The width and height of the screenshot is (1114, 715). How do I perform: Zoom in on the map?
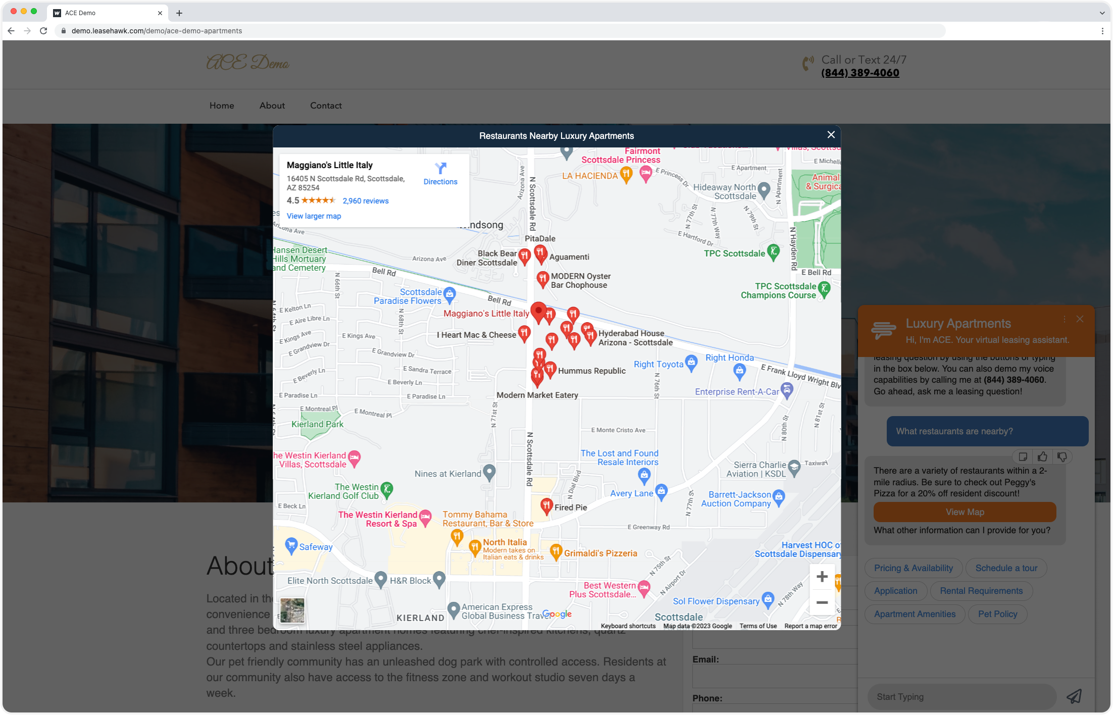822,577
